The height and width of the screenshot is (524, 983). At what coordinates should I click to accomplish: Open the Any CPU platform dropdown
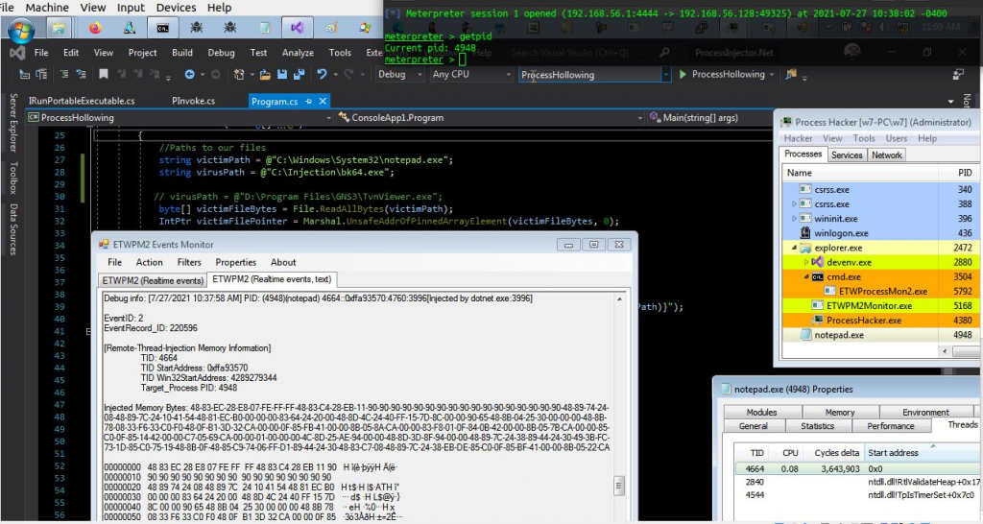click(x=470, y=74)
